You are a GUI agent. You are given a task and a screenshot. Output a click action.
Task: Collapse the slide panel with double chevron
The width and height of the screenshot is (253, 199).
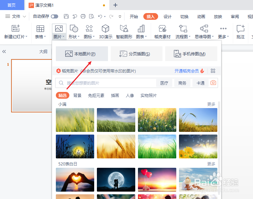tap(4, 52)
